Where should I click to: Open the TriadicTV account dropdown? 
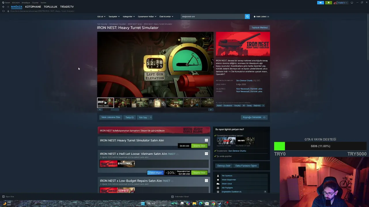342,3
